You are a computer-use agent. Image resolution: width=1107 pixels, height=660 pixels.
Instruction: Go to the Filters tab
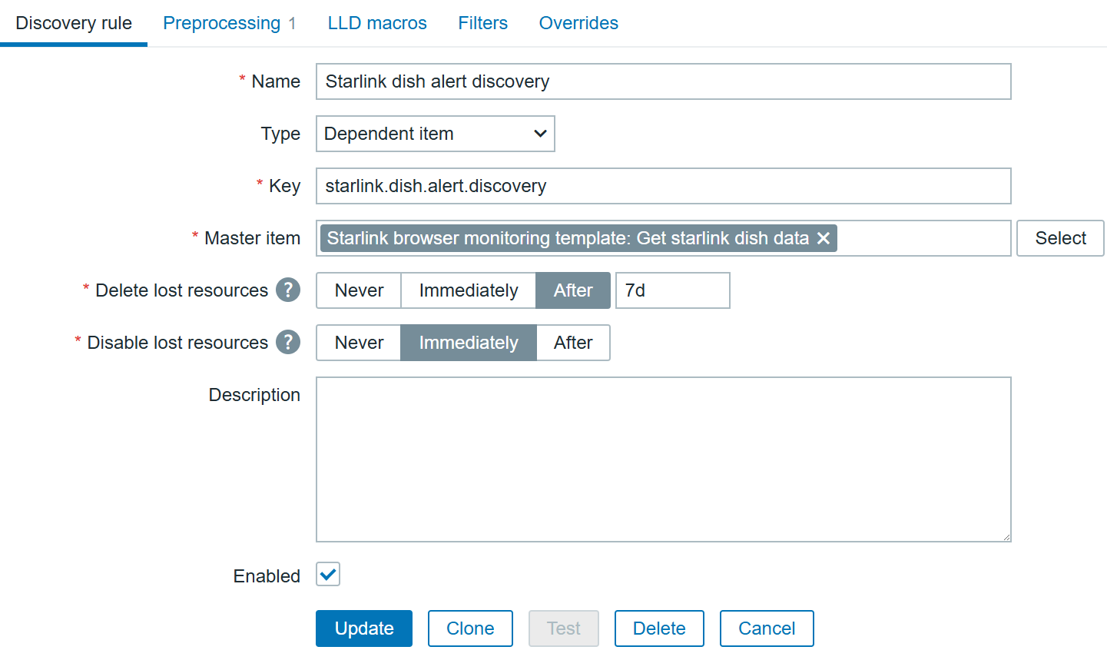click(482, 23)
